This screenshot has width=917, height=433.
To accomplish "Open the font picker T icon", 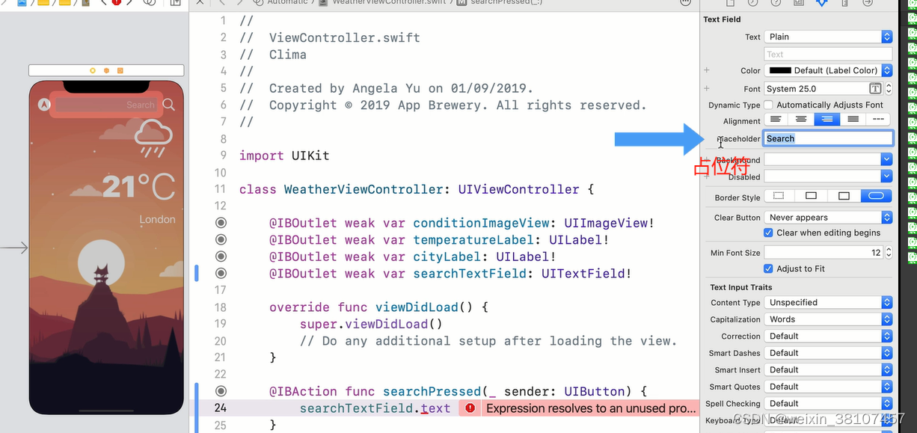I will pyautogui.click(x=875, y=88).
